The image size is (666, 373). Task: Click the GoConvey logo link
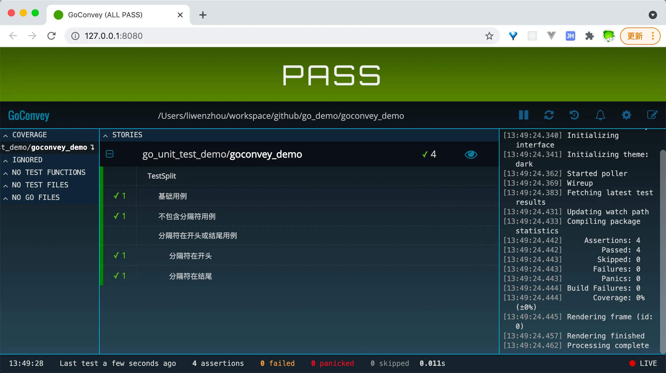point(29,116)
